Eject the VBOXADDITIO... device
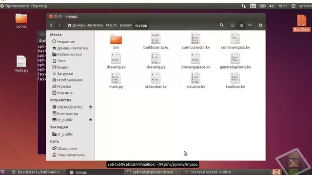The width and height of the screenshot is (312, 175). (x=91, y=107)
